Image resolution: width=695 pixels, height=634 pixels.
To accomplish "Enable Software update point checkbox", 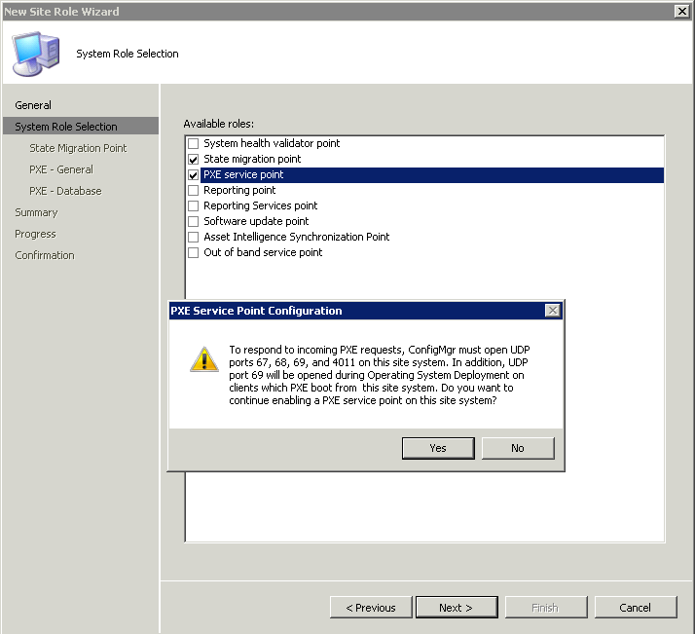I will click(194, 221).
